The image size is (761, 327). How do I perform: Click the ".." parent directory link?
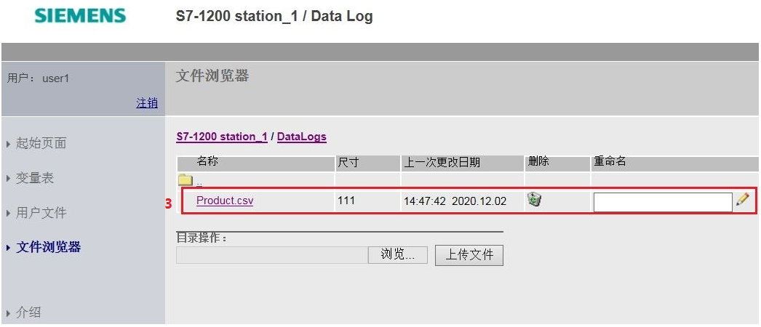point(199,183)
